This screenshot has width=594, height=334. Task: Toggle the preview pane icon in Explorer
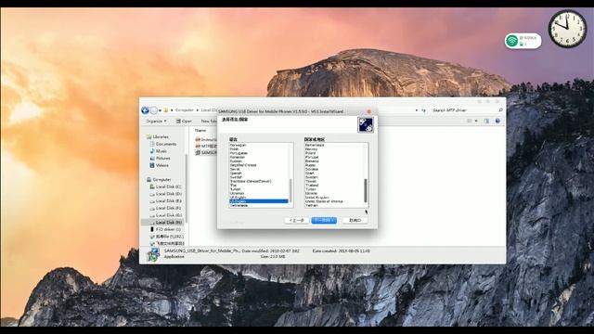click(x=486, y=121)
